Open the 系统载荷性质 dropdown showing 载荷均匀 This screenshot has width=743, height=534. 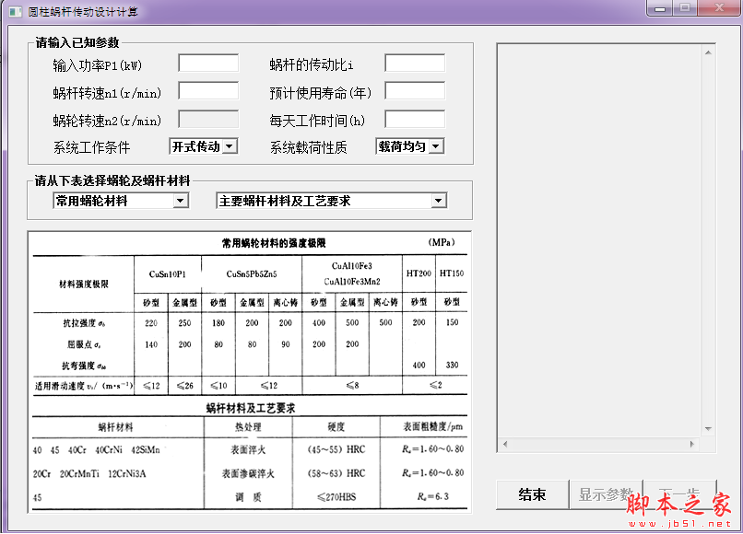click(409, 145)
